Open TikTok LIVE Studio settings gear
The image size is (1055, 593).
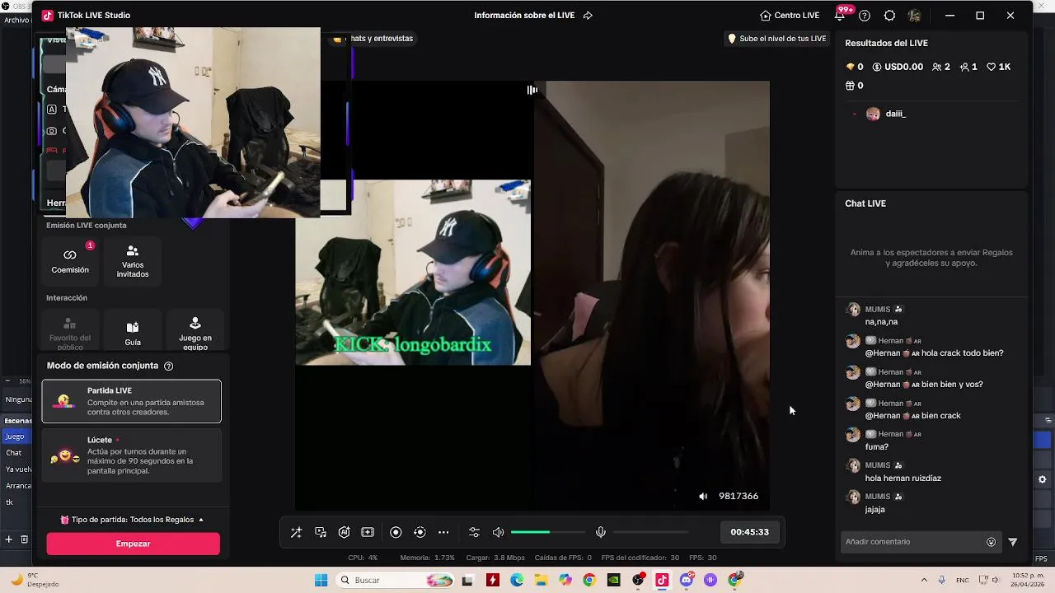pyautogui.click(x=889, y=15)
